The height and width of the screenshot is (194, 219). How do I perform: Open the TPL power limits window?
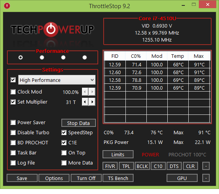[126, 166]
